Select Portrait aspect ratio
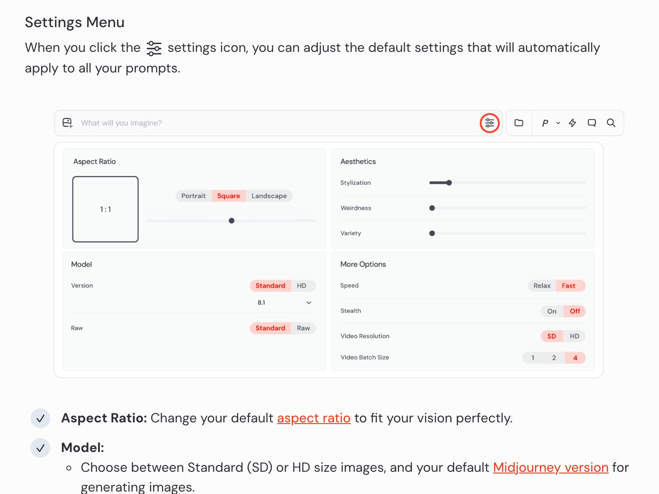This screenshot has height=494, width=659. tap(194, 196)
